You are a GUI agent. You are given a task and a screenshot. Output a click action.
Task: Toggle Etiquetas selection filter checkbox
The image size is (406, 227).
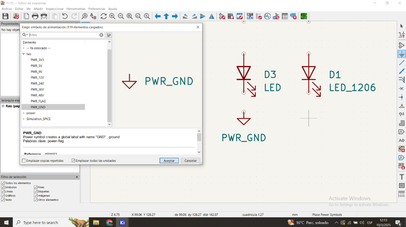(35, 191)
